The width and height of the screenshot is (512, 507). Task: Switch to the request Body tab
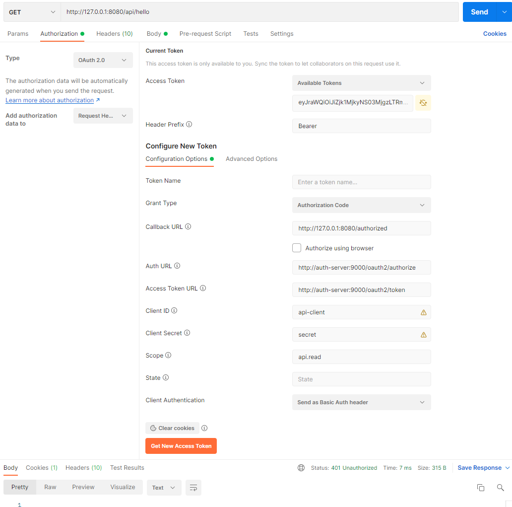[157, 34]
